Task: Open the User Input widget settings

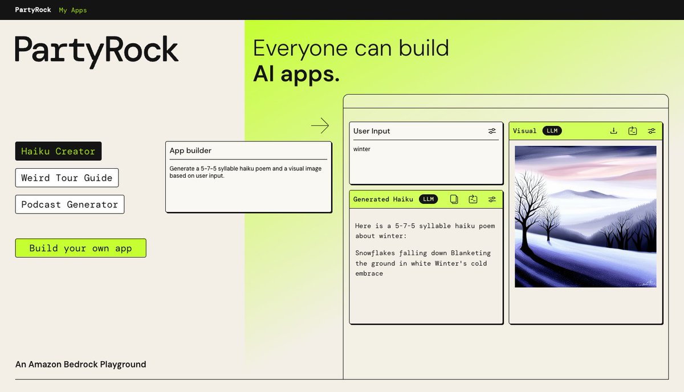Action: point(492,130)
